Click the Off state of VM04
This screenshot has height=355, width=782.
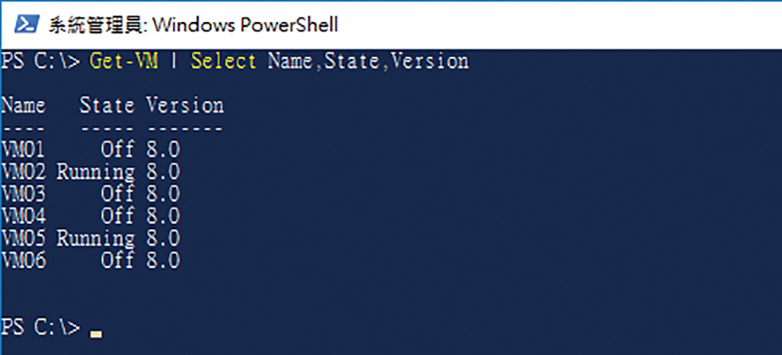[118, 216]
